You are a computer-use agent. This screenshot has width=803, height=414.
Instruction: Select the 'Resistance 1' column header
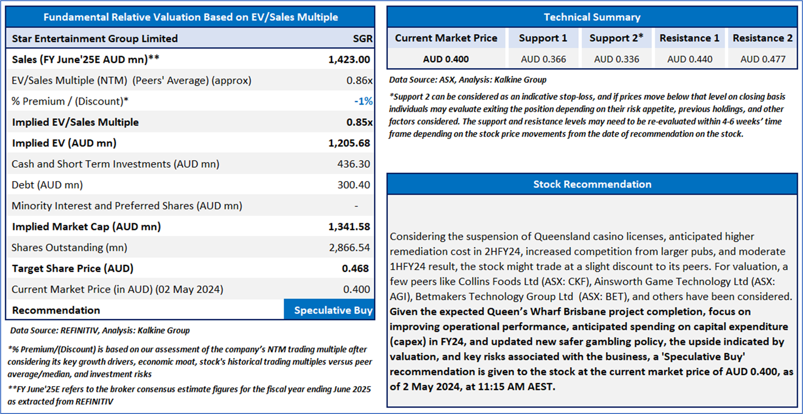pyautogui.click(x=689, y=38)
